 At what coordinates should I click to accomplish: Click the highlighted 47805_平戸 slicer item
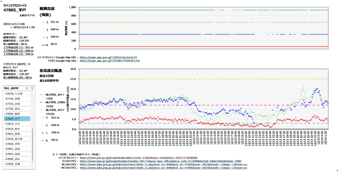(x=17, y=119)
